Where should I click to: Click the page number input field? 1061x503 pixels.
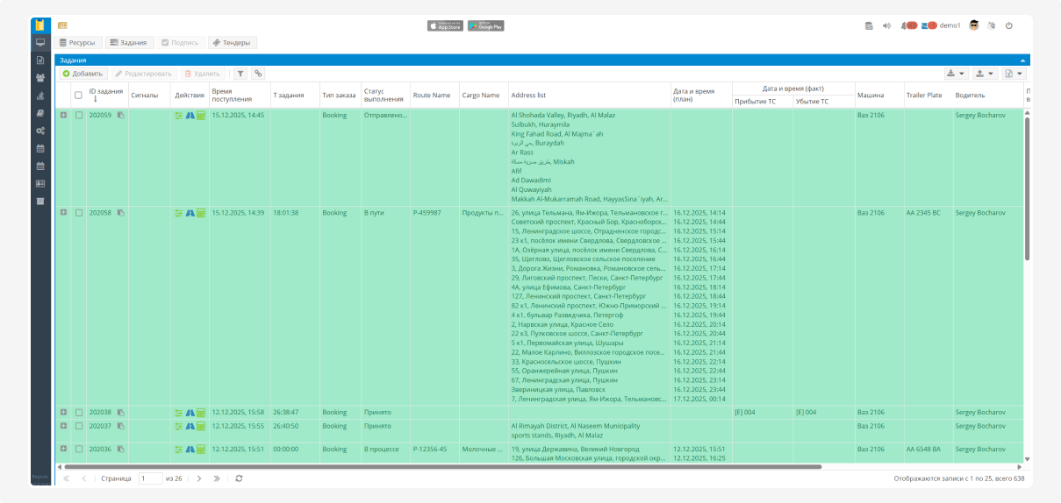click(150, 478)
